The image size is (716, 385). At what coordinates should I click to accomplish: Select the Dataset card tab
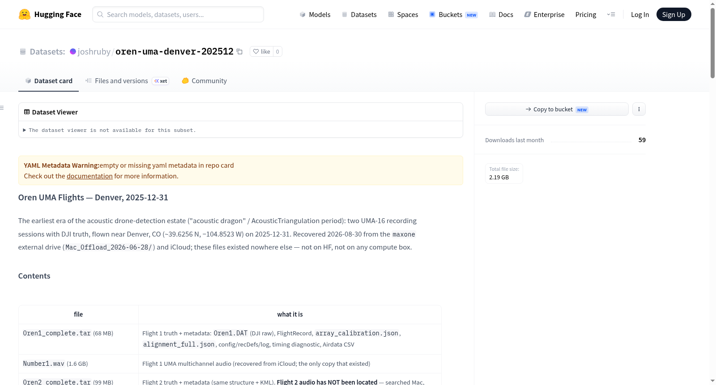(48, 81)
